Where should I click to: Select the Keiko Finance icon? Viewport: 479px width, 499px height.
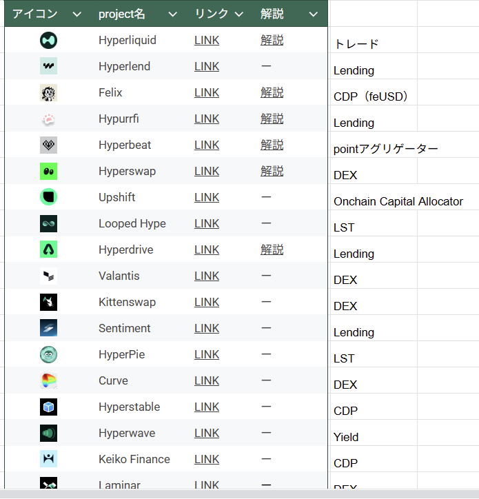point(48,458)
